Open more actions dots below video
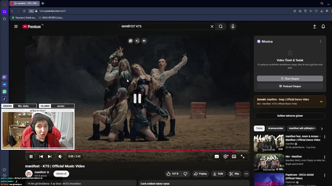This screenshot has height=186, width=332. [246, 174]
